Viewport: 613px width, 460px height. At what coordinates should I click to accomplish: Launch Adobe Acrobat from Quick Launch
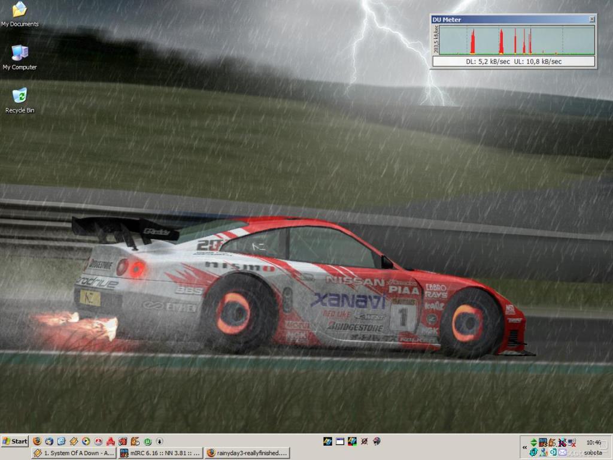[111, 441]
